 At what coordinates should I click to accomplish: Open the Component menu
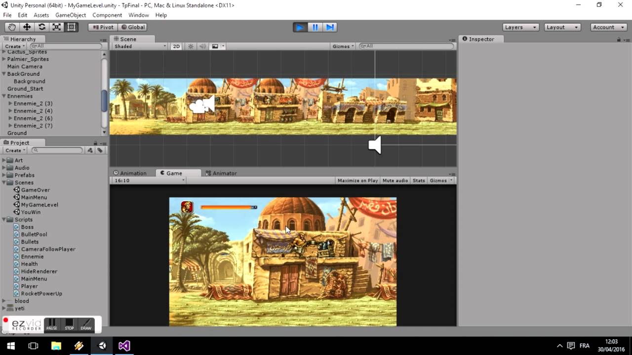107,15
